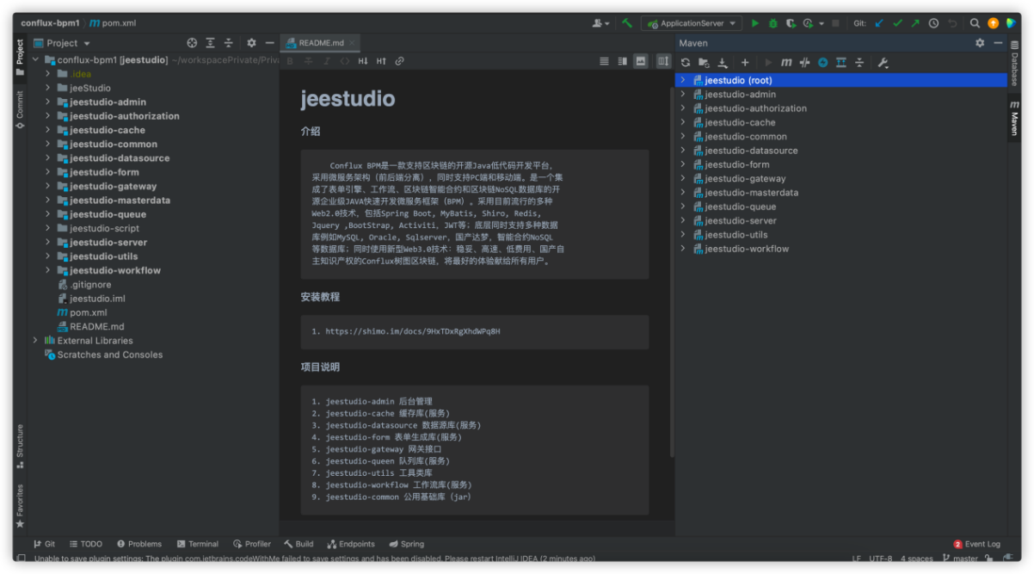
Task: Open the Git tool window tab
Action: 45,544
